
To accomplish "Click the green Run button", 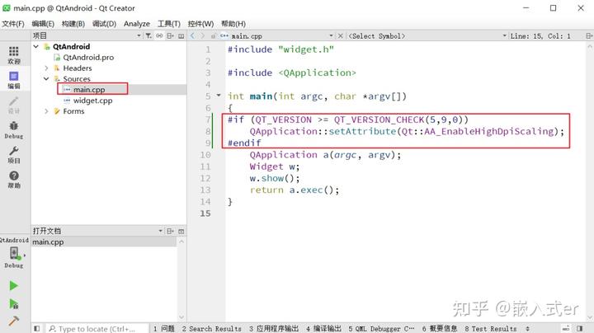I will tap(14, 286).
